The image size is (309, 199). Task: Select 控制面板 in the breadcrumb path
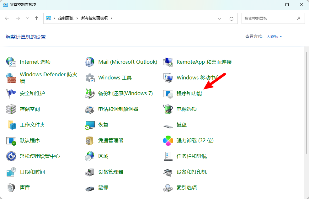[66, 18]
